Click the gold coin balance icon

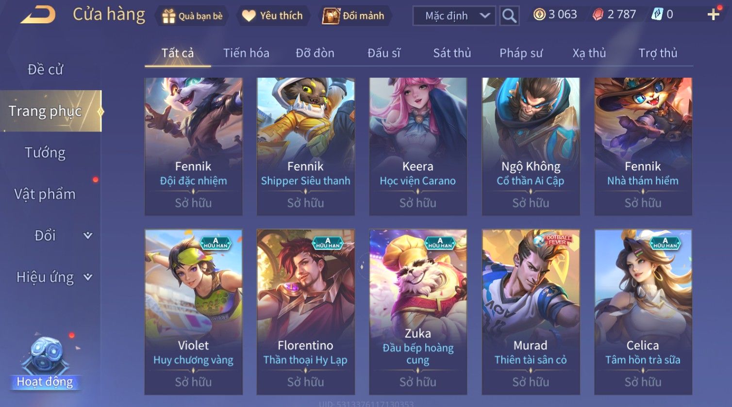click(539, 15)
